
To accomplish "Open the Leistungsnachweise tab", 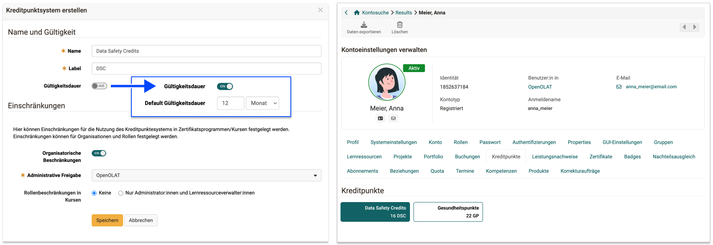I will pos(555,157).
